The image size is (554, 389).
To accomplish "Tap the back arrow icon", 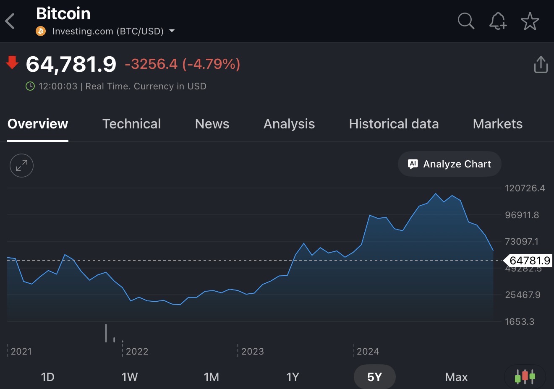I will pyautogui.click(x=10, y=21).
